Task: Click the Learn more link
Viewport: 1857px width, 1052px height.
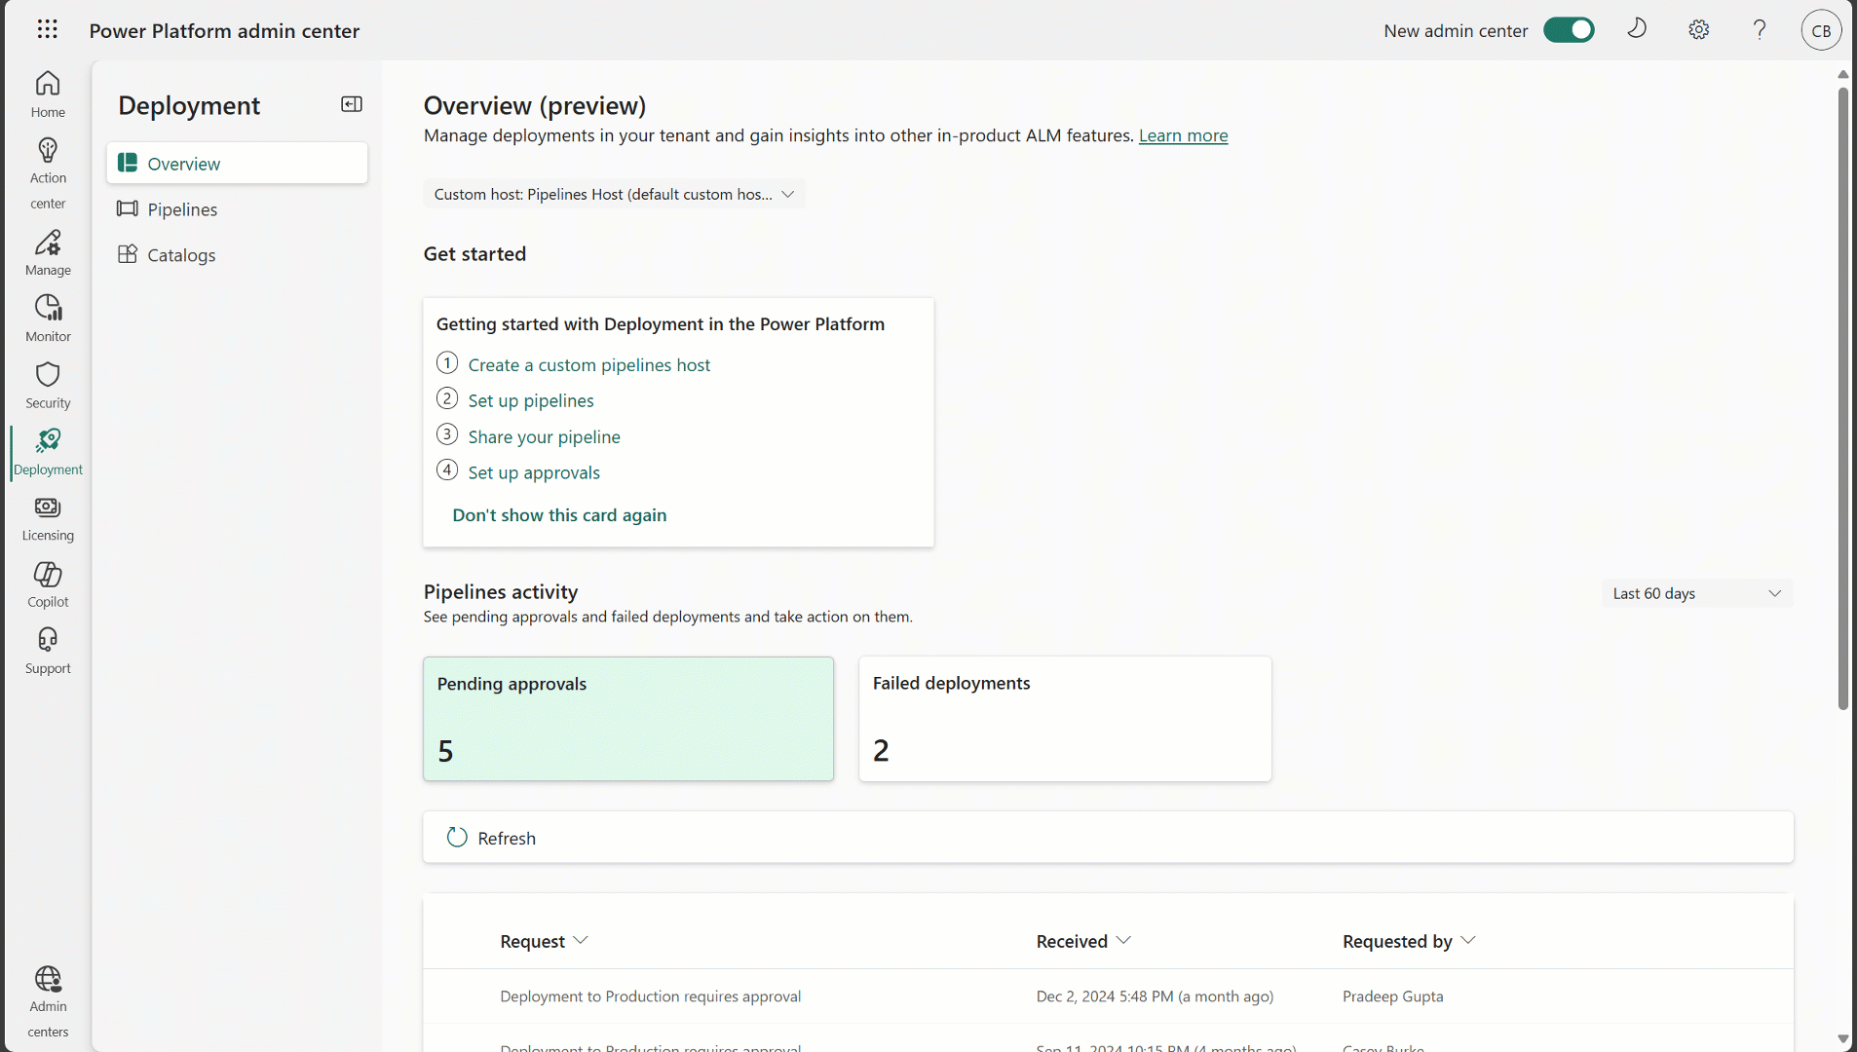Action: tap(1183, 135)
